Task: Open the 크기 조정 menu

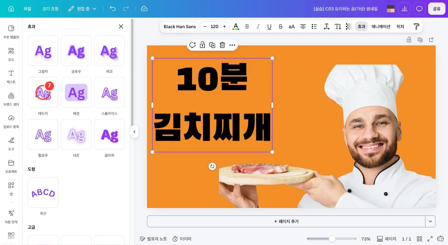Action: coord(50,9)
